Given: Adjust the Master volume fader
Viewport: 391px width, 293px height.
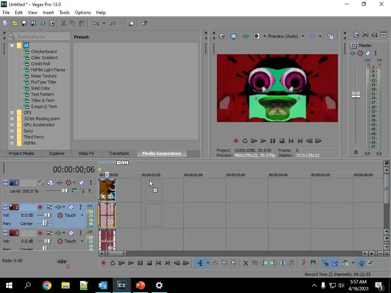Looking at the screenshot, I should pos(356,95).
